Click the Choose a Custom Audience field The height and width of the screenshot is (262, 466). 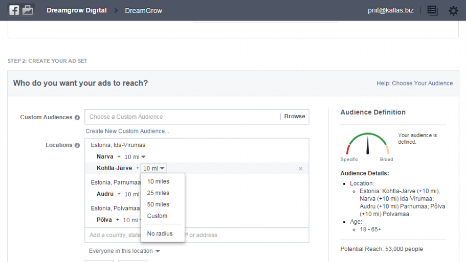(x=182, y=117)
